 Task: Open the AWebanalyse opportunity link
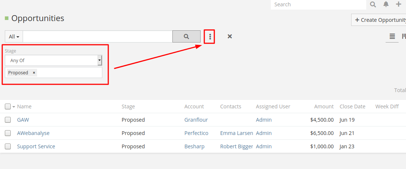click(x=33, y=133)
